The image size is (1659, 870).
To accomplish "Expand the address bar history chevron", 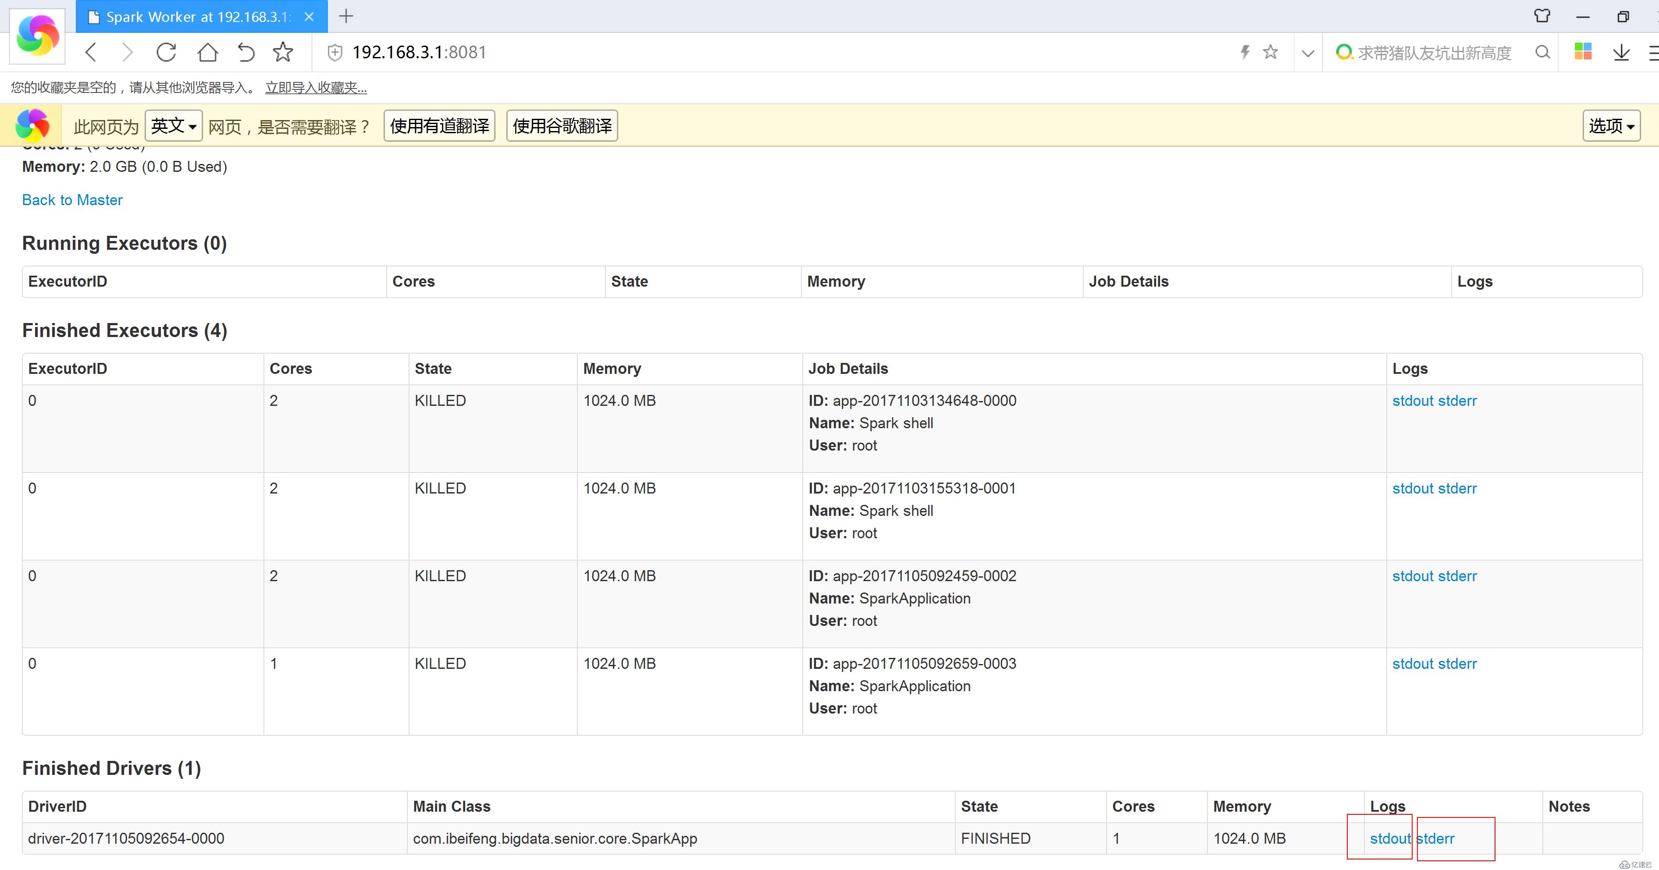I will point(1308,53).
